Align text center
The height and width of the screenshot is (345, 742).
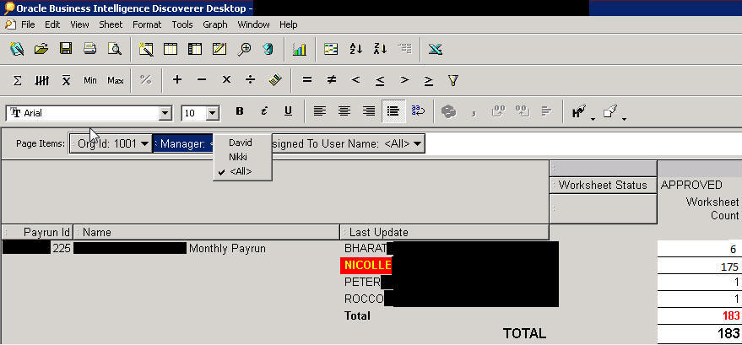(x=344, y=111)
